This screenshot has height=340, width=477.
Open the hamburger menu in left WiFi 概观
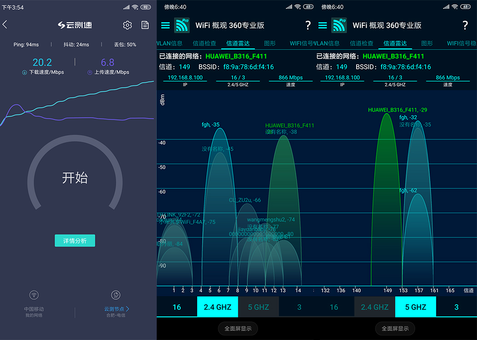166,25
